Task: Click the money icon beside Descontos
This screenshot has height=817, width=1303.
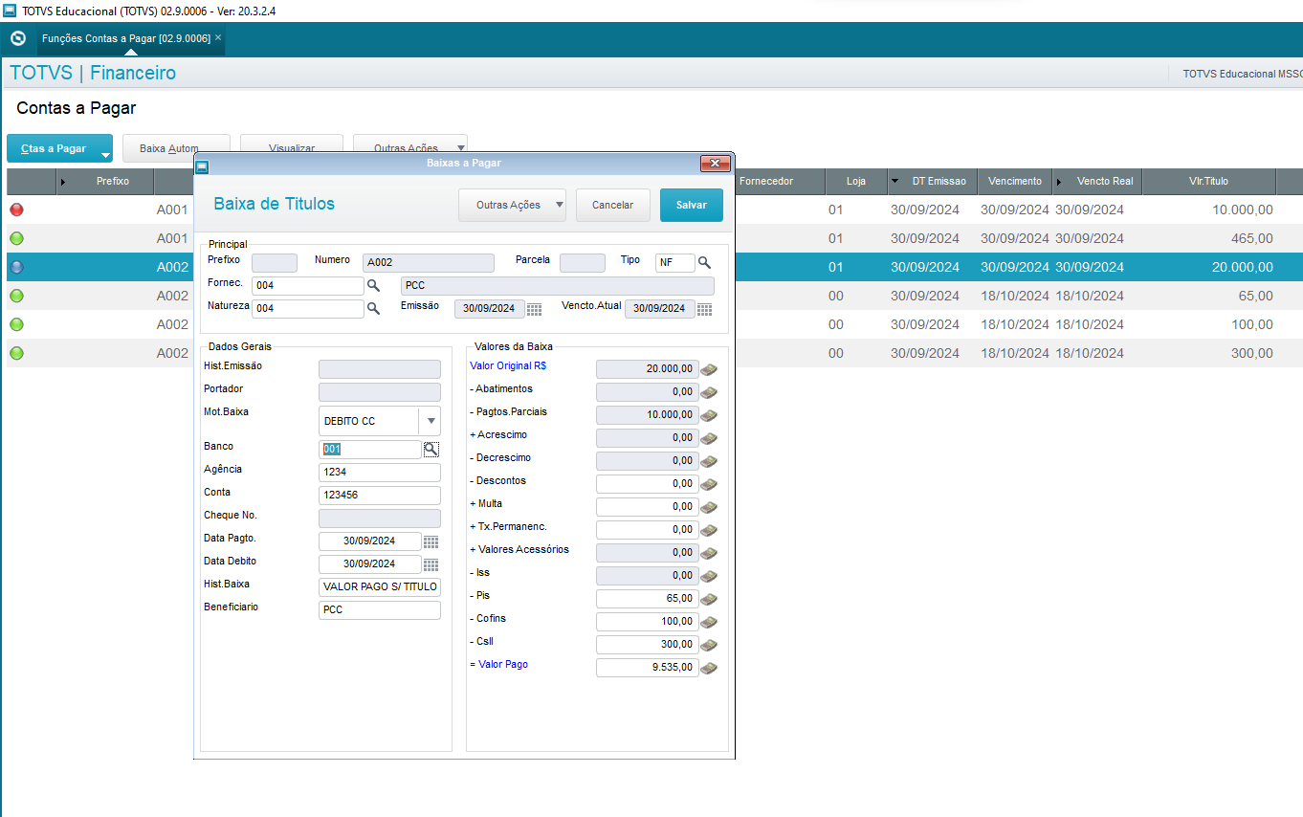Action: (709, 484)
